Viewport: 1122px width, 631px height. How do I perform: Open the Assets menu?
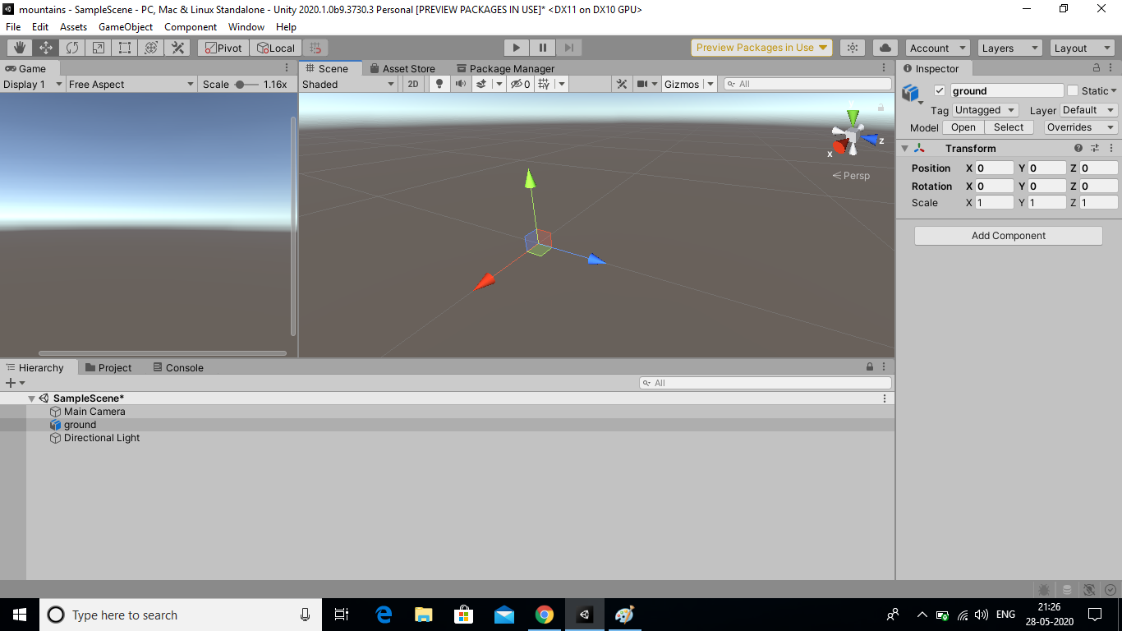tap(73, 27)
